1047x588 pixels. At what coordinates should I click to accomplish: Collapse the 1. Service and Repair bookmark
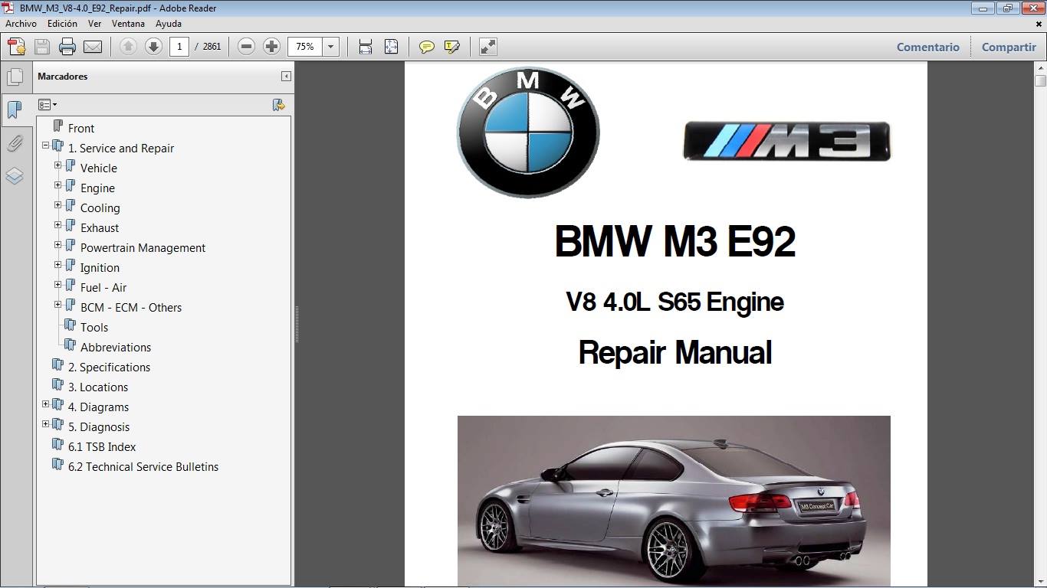click(46, 145)
